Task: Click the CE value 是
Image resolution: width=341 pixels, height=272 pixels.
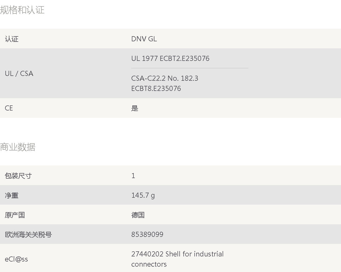Action: [x=135, y=108]
